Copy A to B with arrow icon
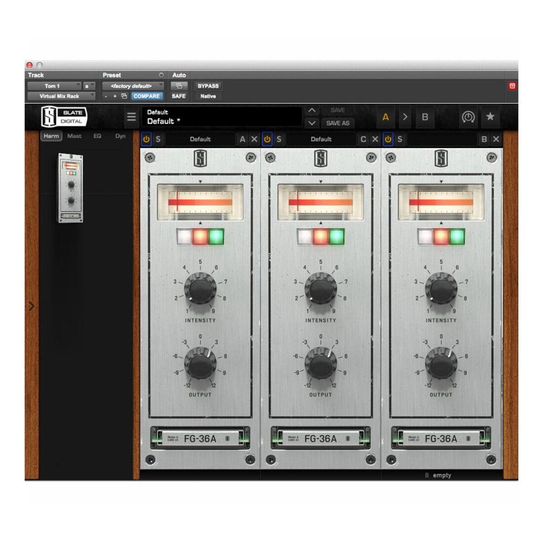The width and height of the screenshot is (543, 543). [x=405, y=117]
